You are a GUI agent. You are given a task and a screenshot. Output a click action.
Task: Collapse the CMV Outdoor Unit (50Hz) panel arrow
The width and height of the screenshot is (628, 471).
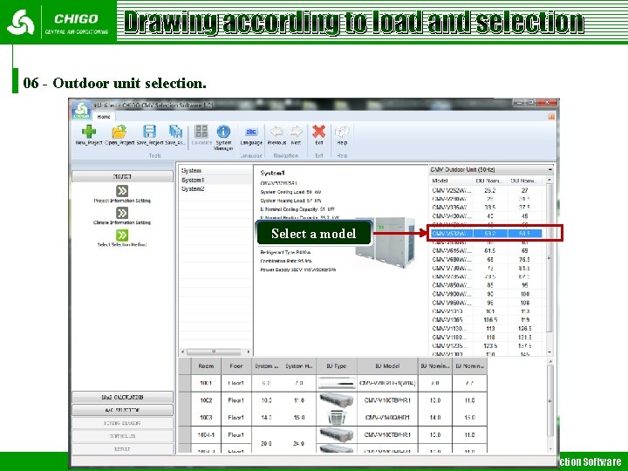[549, 170]
